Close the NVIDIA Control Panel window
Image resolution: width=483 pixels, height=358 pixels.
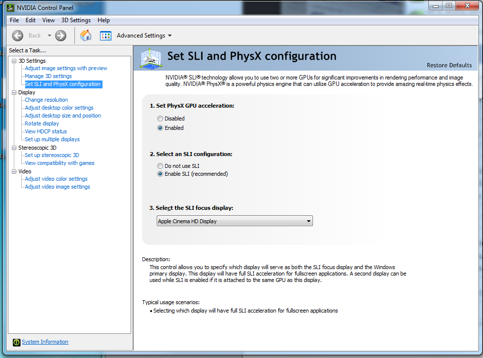click(468, 6)
